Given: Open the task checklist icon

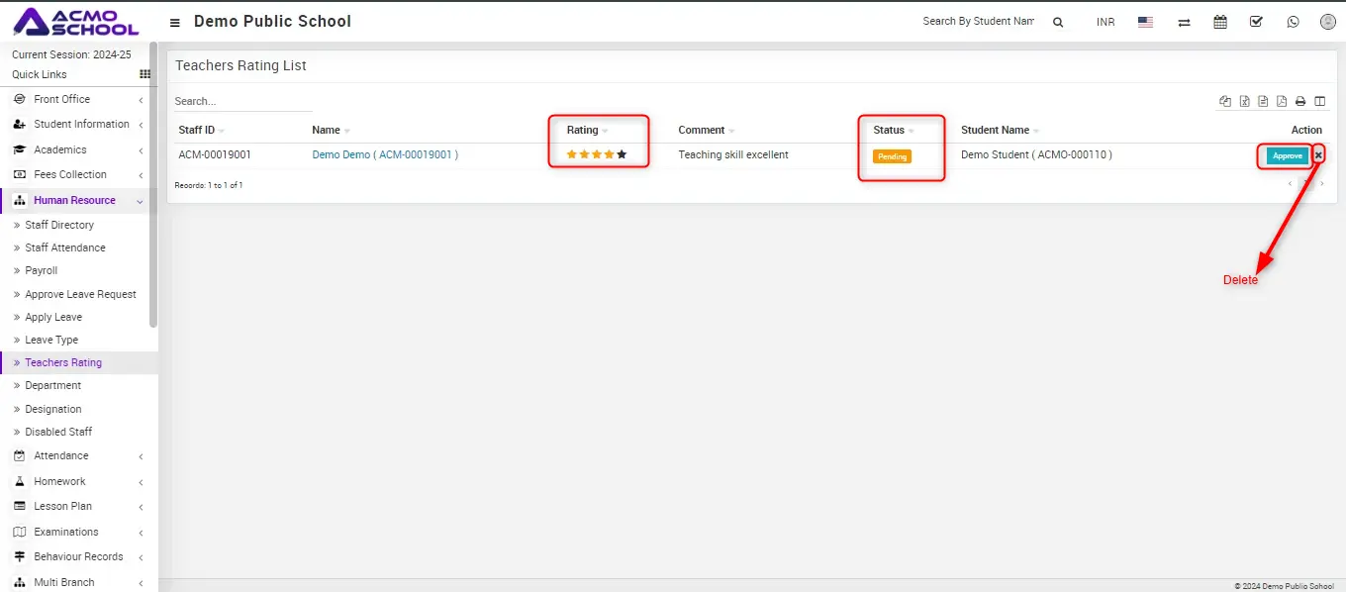Looking at the screenshot, I should click(x=1256, y=22).
